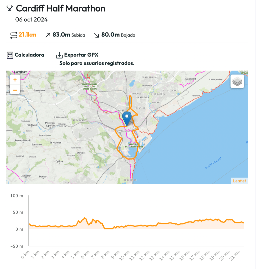
Task: Click the descent arrow icon next to 80.0m
Action: pos(97,35)
